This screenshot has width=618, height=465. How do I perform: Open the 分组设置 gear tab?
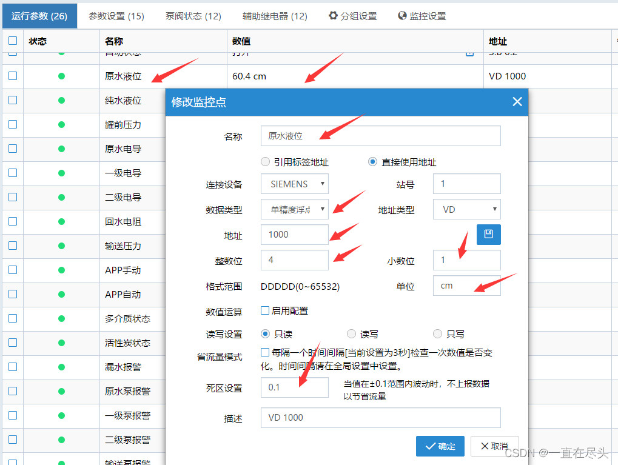tap(353, 16)
